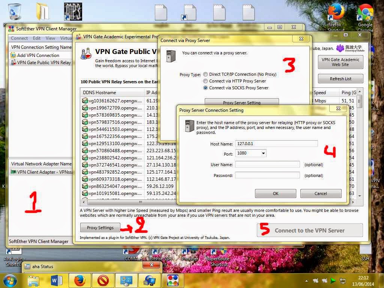Select server vpn372746541.opengw
The image size is (384, 288).
tap(112, 165)
